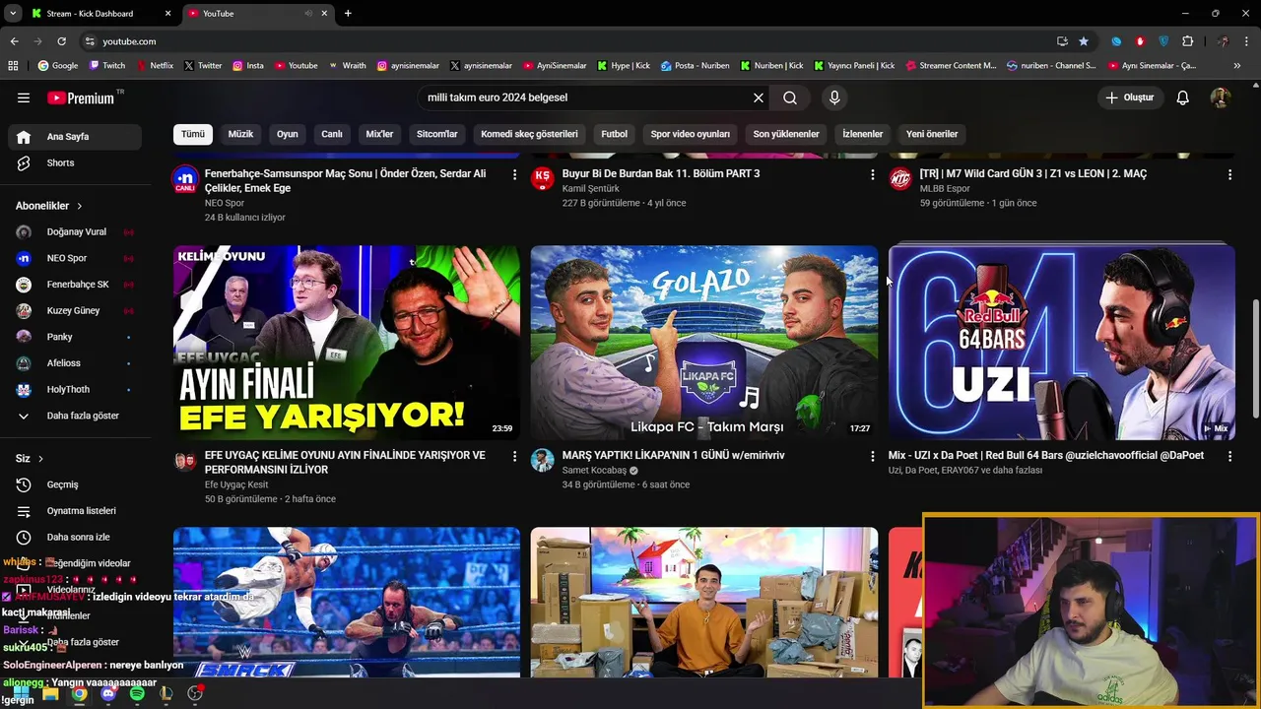1261x709 pixels.
Task: Open the account avatar menu
Action: pyautogui.click(x=1221, y=97)
